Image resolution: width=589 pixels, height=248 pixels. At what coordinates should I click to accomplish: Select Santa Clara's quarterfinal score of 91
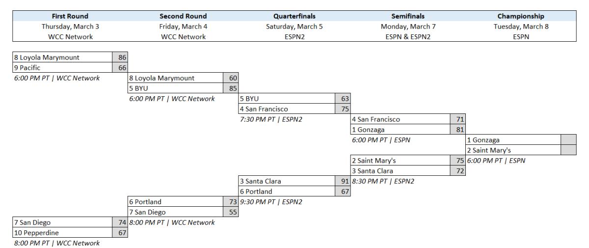coord(344,181)
